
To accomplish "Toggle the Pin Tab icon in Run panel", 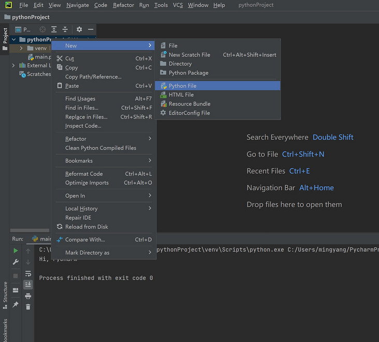I will click(16, 304).
